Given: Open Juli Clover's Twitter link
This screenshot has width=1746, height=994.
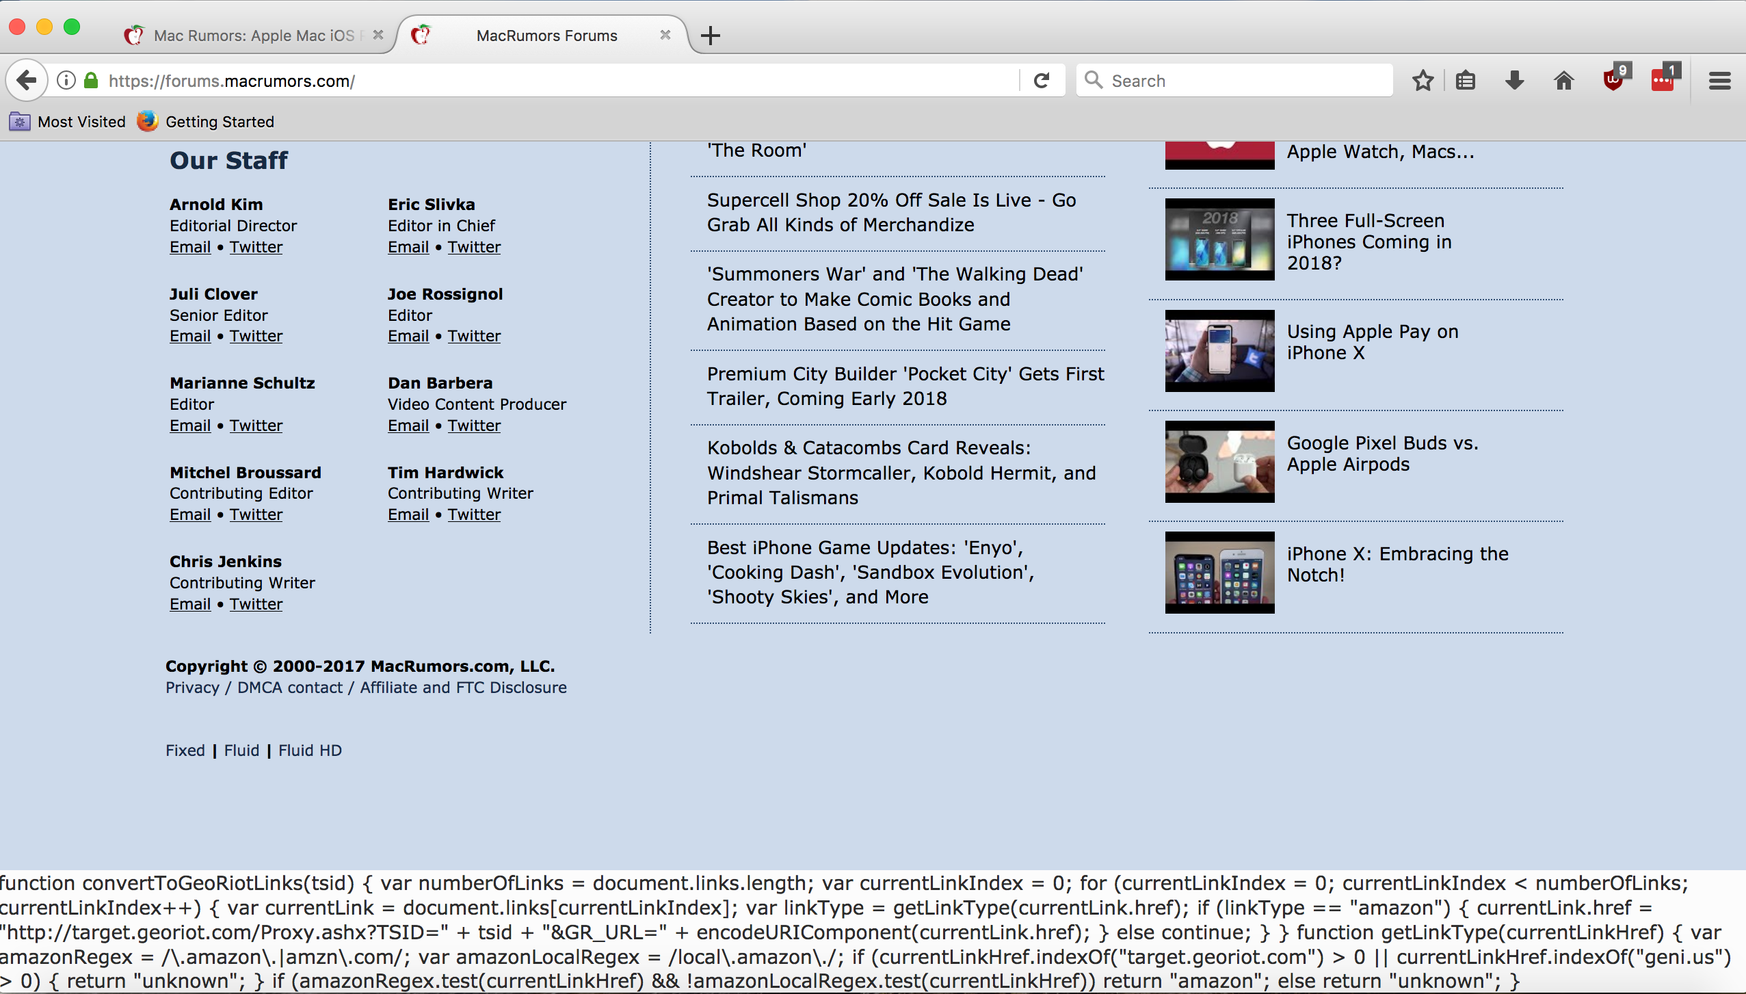Looking at the screenshot, I should coord(256,336).
